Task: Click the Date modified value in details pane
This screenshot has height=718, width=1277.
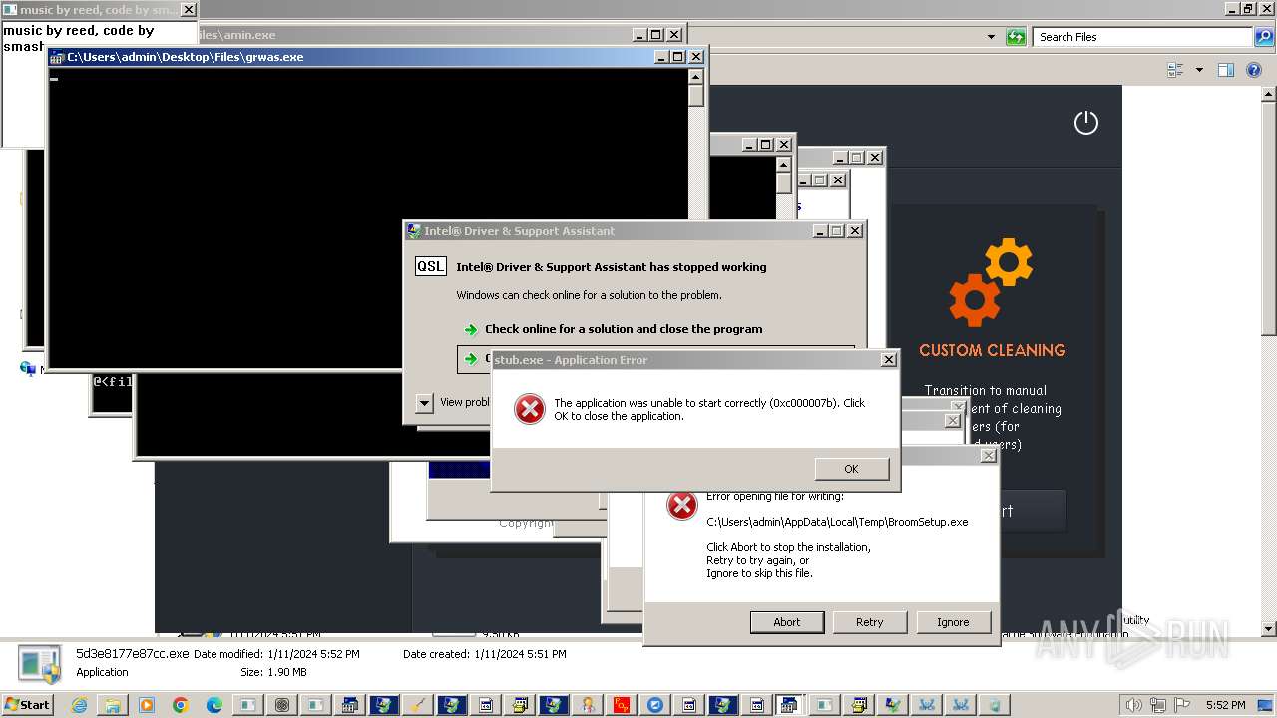Action: 313,654
